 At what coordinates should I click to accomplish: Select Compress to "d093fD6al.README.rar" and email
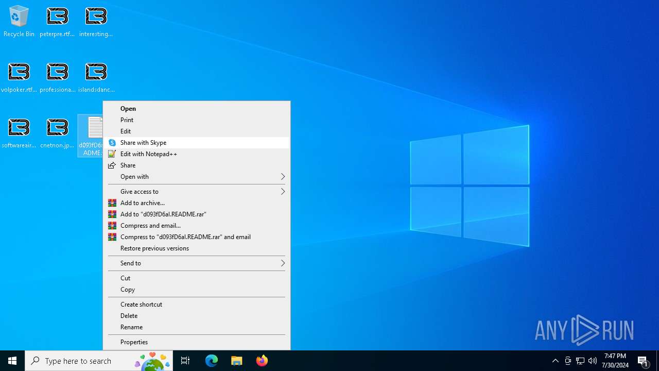[x=197, y=237]
